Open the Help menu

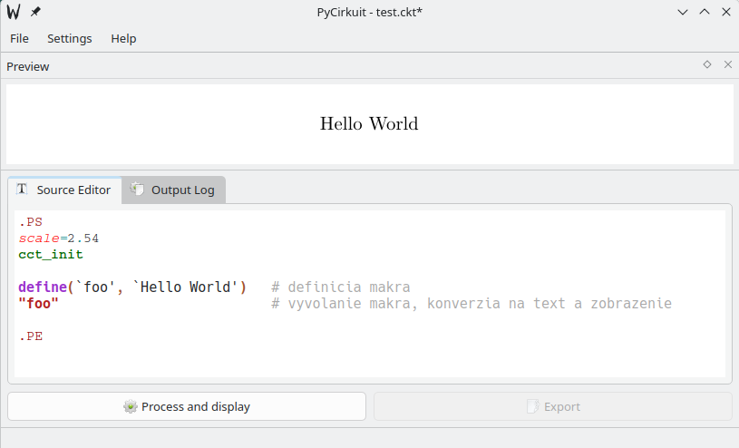point(123,39)
